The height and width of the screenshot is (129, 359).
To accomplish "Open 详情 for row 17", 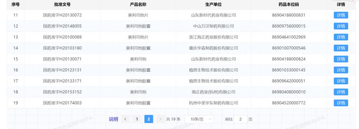I will (341, 81).
